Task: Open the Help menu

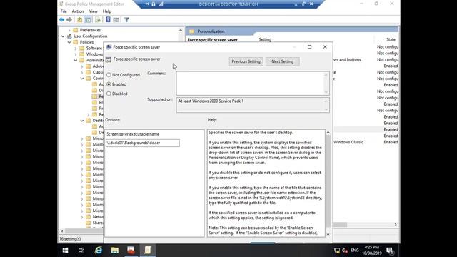Action: (107, 11)
